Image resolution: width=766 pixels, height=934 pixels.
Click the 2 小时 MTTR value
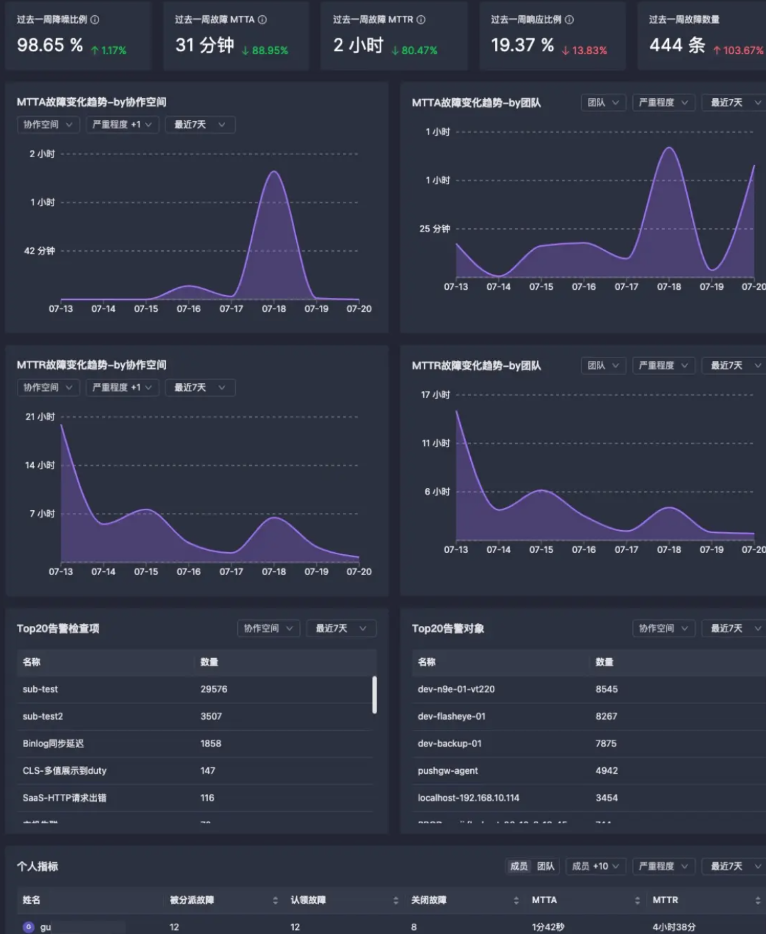click(x=358, y=45)
